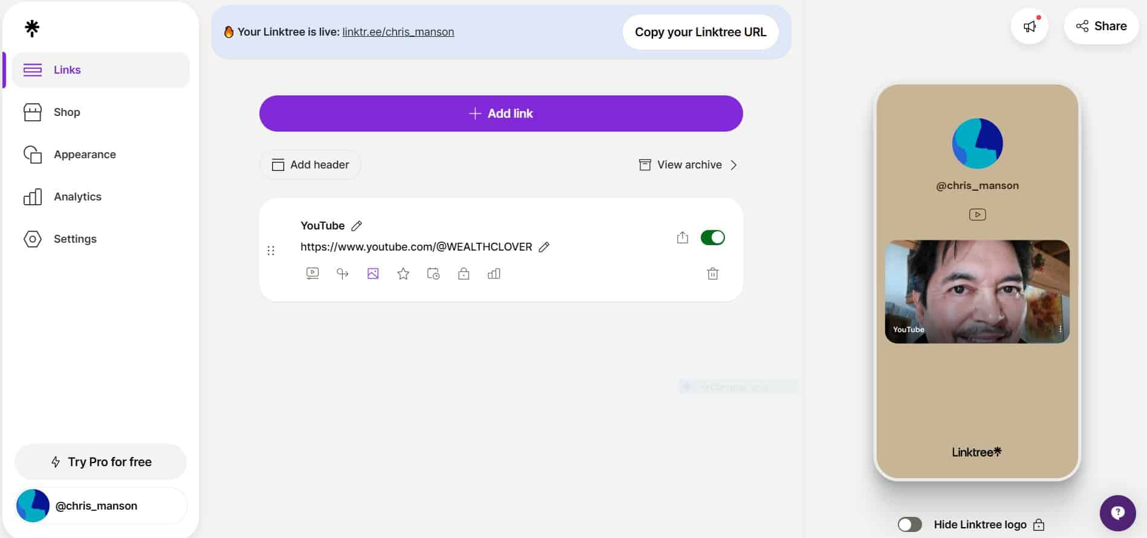Click @chris_manson username in preview
This screenshot has width=1147, height=538.
point(977,185)
